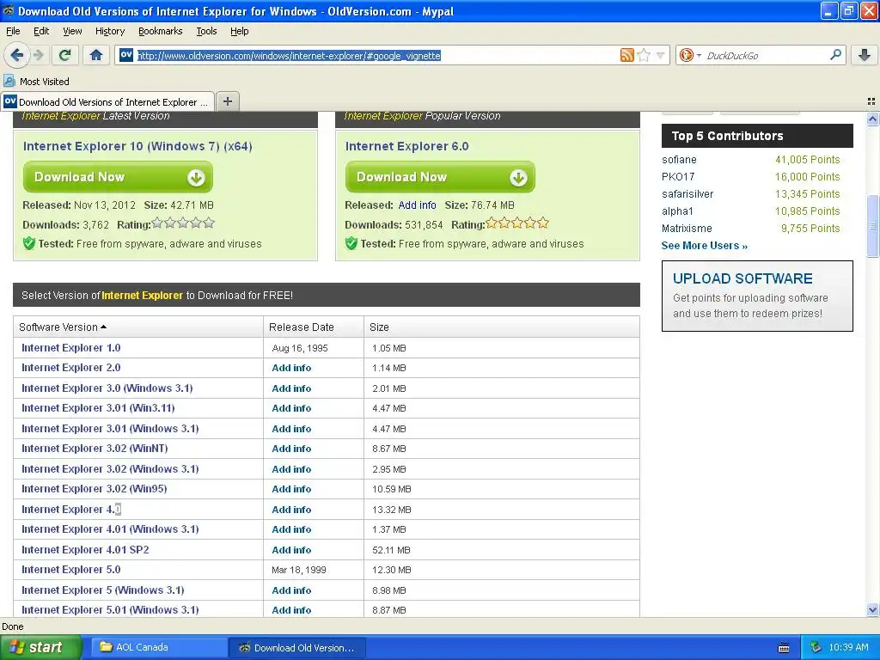This screenshot has height=660, width=880.
Task: Open the DuckDuckGo search engine selector
Action: coord(690,55)
